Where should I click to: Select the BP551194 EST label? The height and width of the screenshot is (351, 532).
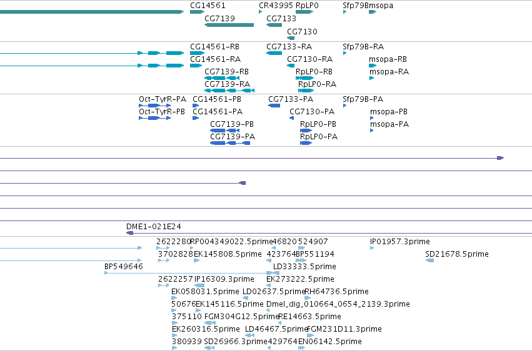click(315, 254)
